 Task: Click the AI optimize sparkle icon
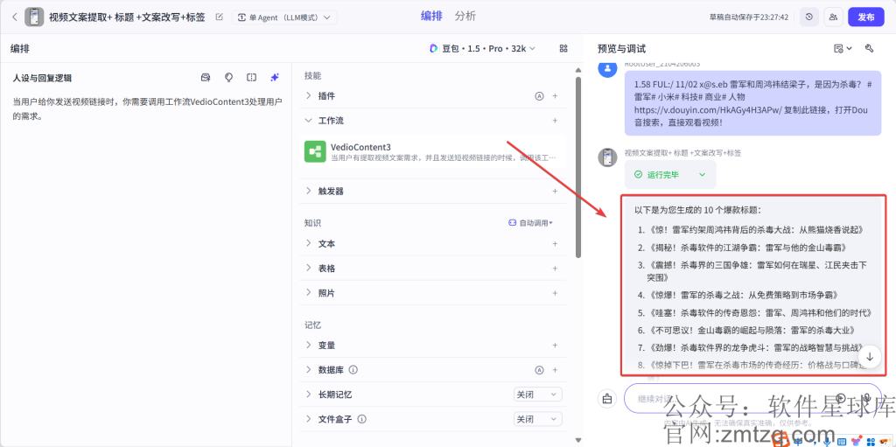click(x=274, y=77)
